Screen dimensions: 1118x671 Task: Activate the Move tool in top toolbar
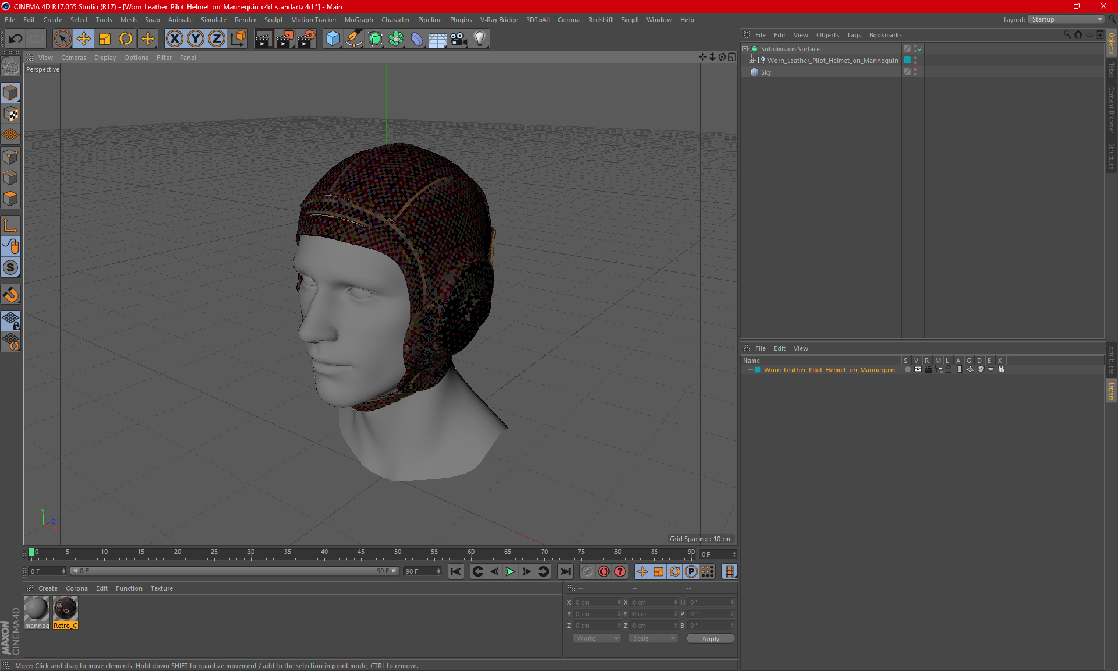click(x=84, y=39)
